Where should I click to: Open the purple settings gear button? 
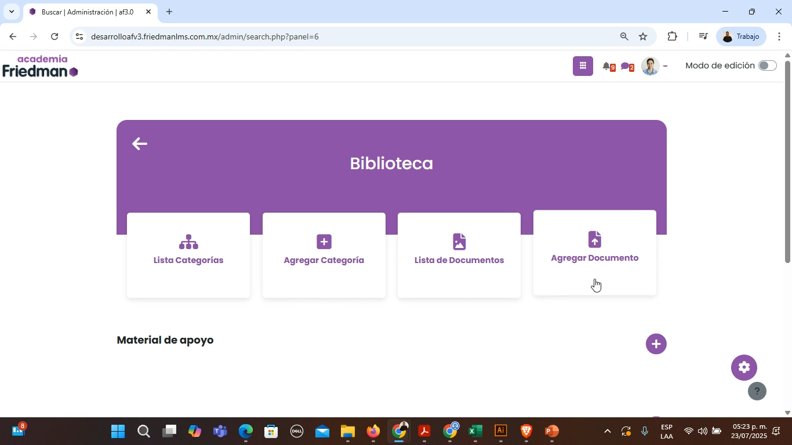744,367
